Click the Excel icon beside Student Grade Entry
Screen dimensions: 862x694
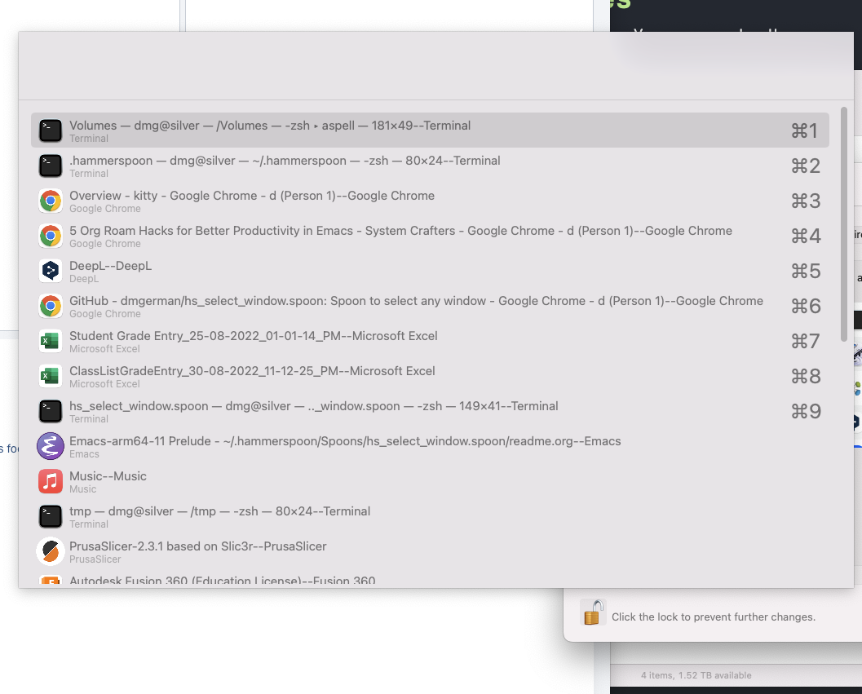pos(50,342)
